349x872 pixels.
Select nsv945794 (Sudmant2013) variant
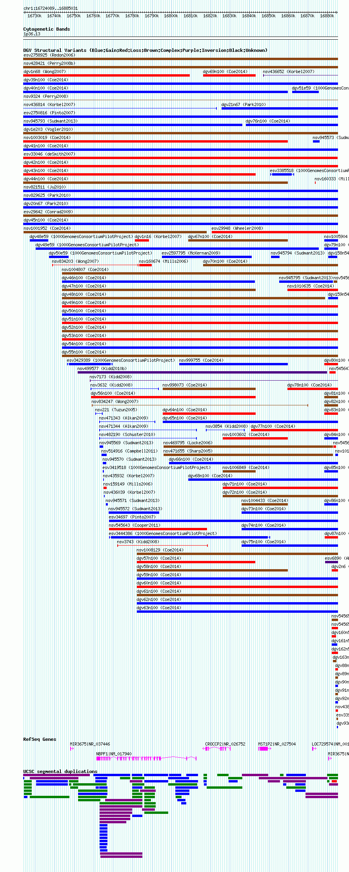point(298,253)
